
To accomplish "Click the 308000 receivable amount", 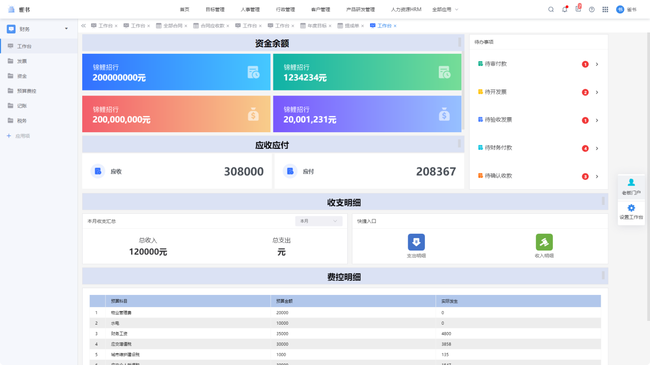I will (x=244, y=172).
